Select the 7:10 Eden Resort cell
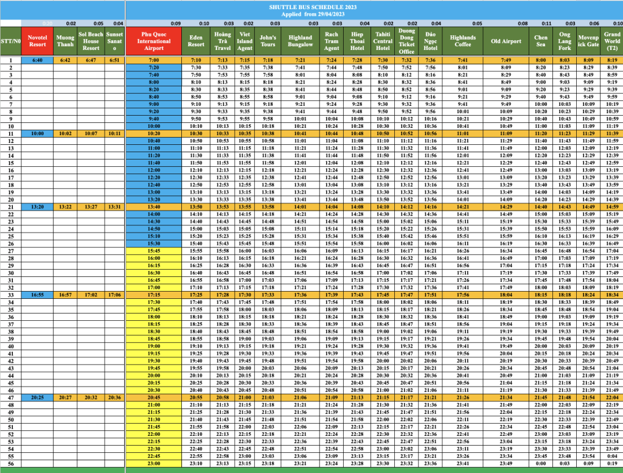The height and width of the screenshot is (473, 623). click(x=196, y=60)
